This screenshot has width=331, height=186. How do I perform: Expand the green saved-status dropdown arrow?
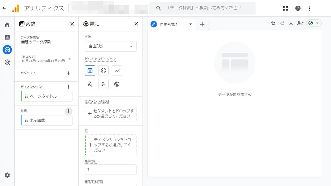pos(318,23)
